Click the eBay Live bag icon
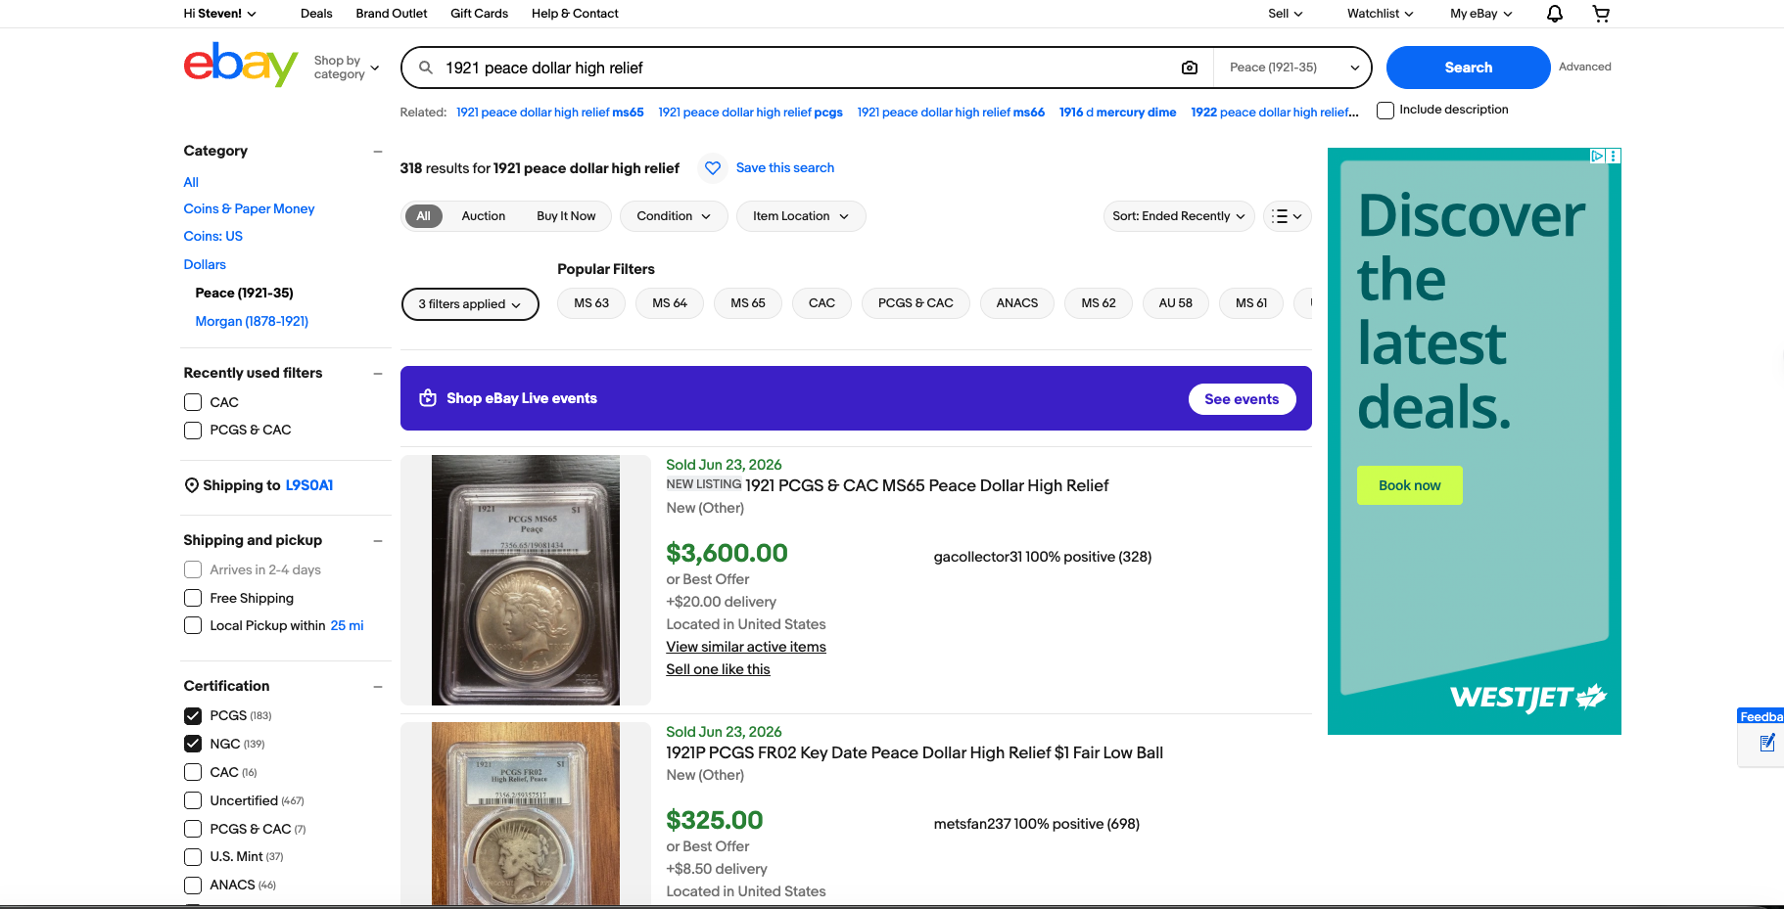This screenshot has height=909, width=1784. [x=428, y=398]
